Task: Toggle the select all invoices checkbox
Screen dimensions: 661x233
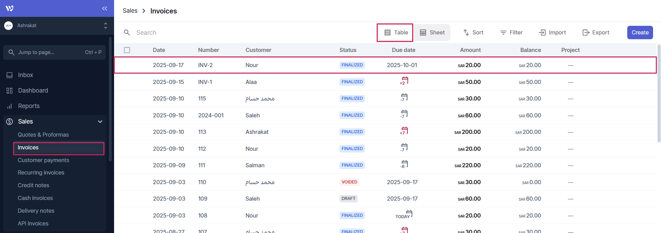Action: [x=127, y=50]
